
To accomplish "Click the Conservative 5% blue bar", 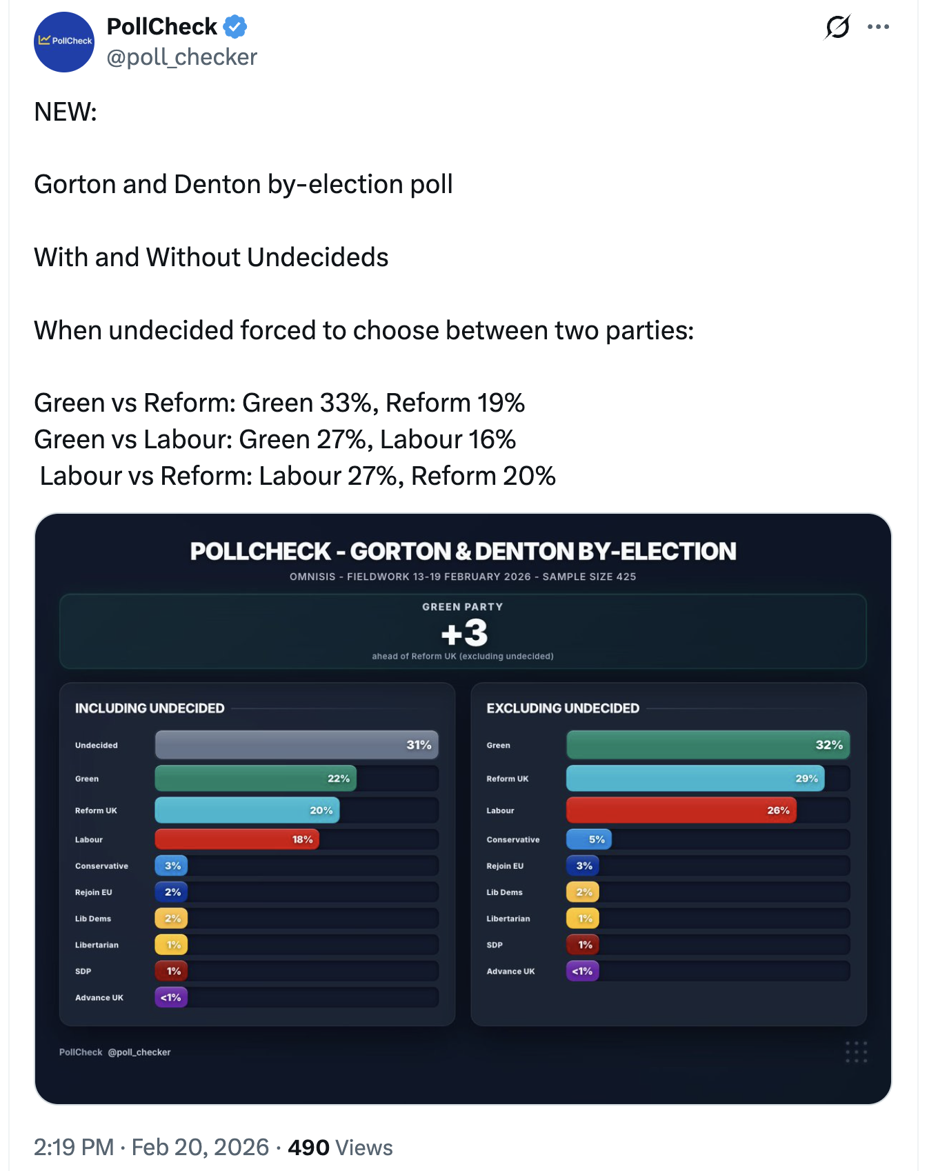I will (x=588, y=839).
